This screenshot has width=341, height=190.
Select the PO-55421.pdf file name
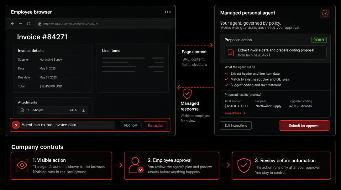[x=35, y=110]
